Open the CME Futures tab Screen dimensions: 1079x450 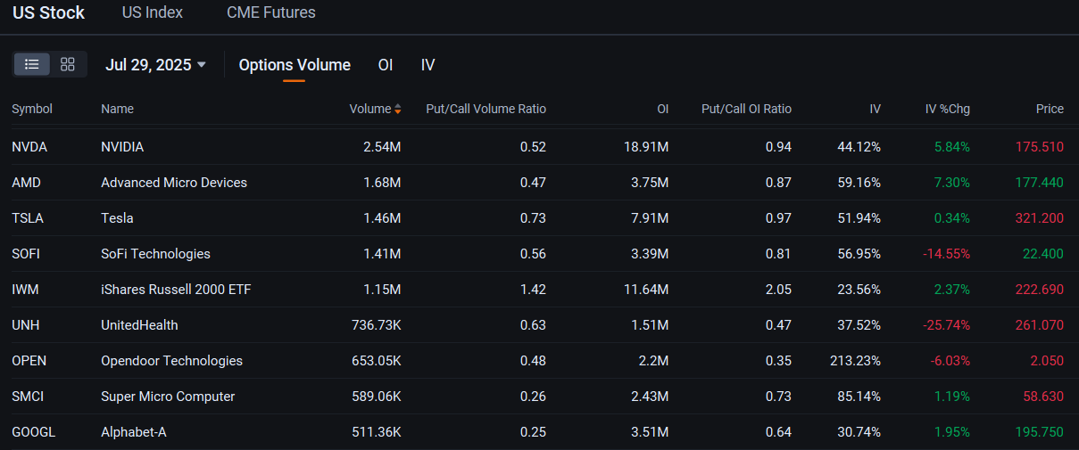(x=270, y=12)
